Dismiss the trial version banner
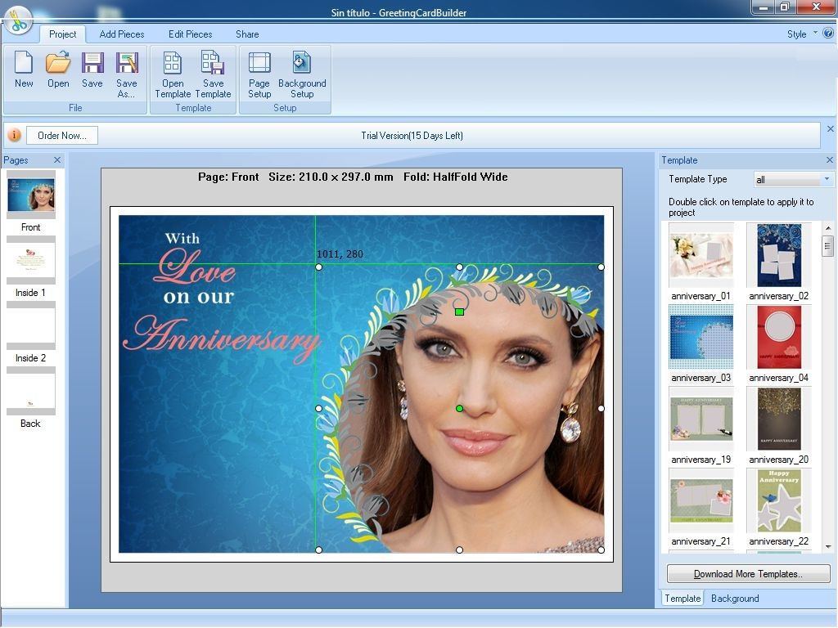Viewport: 838px width, 628px height. pyautogui.click(x=831, y=128)
